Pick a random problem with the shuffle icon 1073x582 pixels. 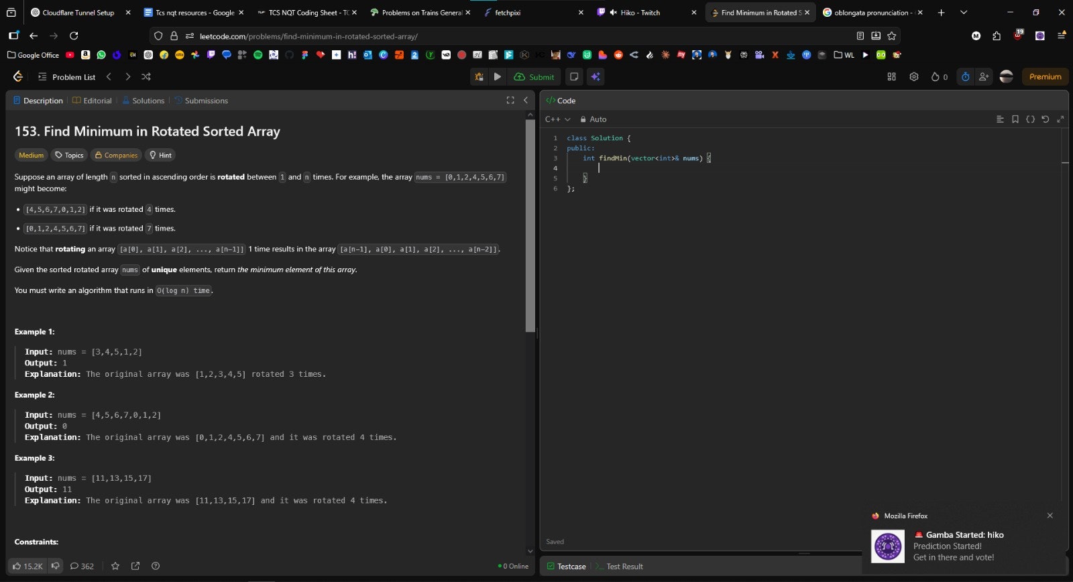point(146,77)
